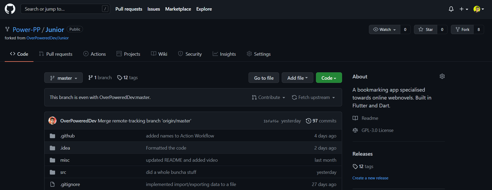This screenshot has height=190, width=492.
Task: Open the .idea folder
Action: click(x=65, y=148)
